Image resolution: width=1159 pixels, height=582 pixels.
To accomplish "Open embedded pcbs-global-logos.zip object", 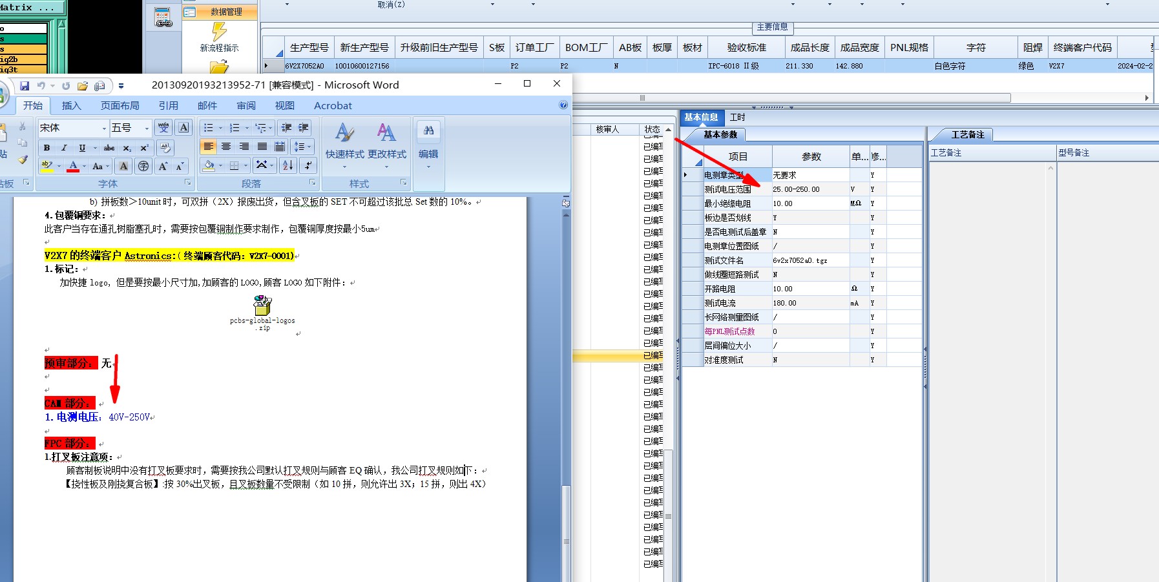I will click(x=262, y=313).
